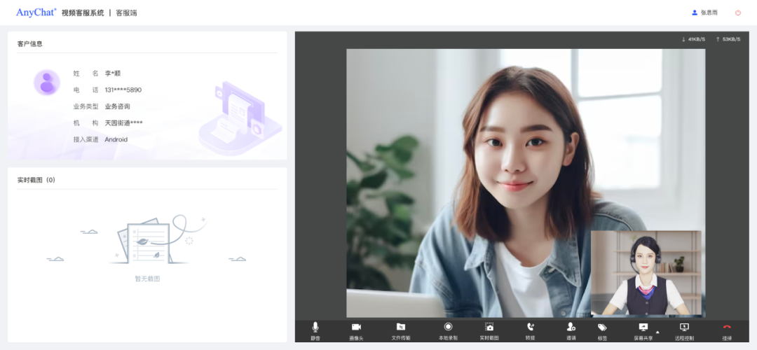Toggle the camera (摄像头) button
The image size is (757, 350).
[x=356, y=330]
